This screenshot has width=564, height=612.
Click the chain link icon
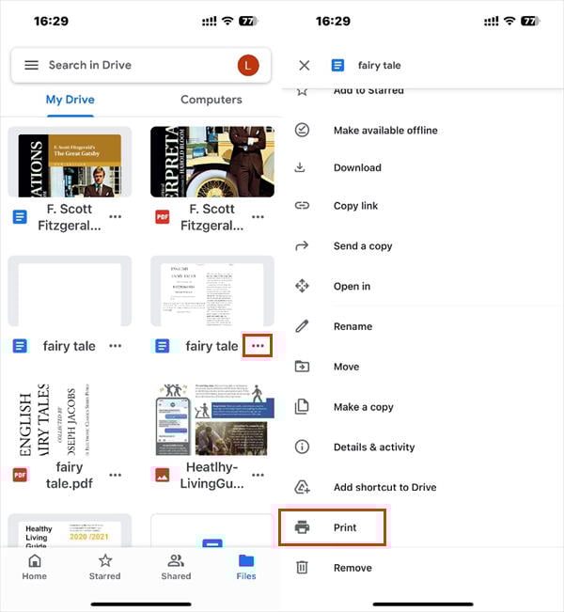[302, 205]
